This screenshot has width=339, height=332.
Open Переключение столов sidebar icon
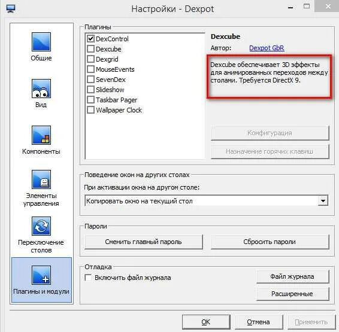[41, 226]
